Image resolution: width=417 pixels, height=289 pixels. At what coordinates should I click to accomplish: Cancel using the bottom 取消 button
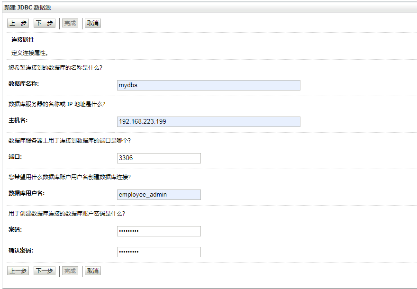(93, 271)
